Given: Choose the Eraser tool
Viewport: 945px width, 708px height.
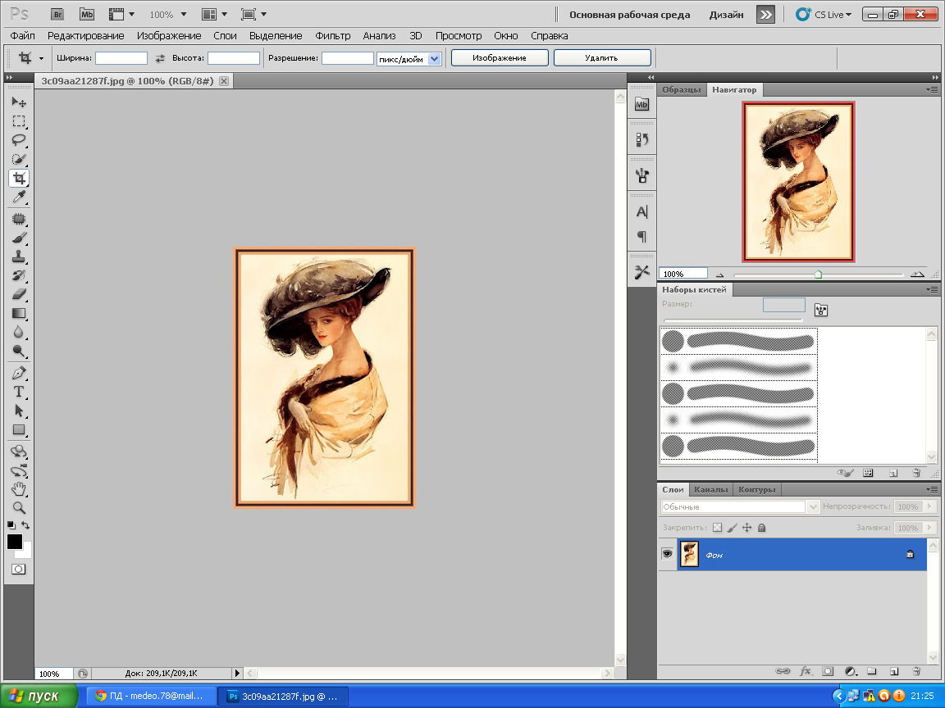Looking at the screenshot, I should 19,293.
